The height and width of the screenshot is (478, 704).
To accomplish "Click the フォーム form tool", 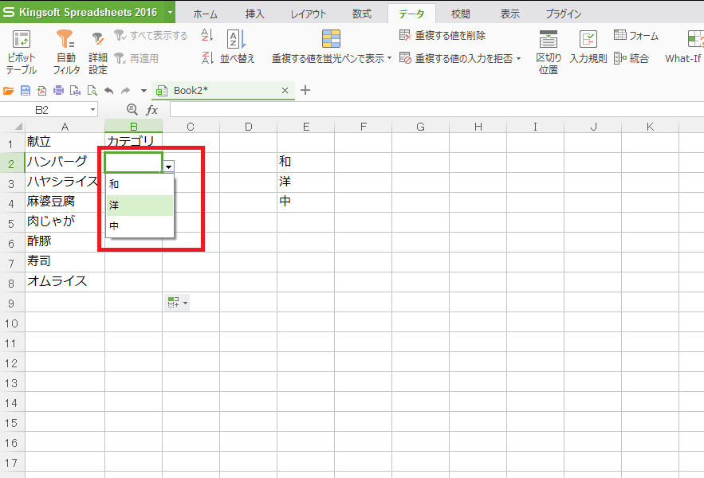I will (x=636, y=36).
